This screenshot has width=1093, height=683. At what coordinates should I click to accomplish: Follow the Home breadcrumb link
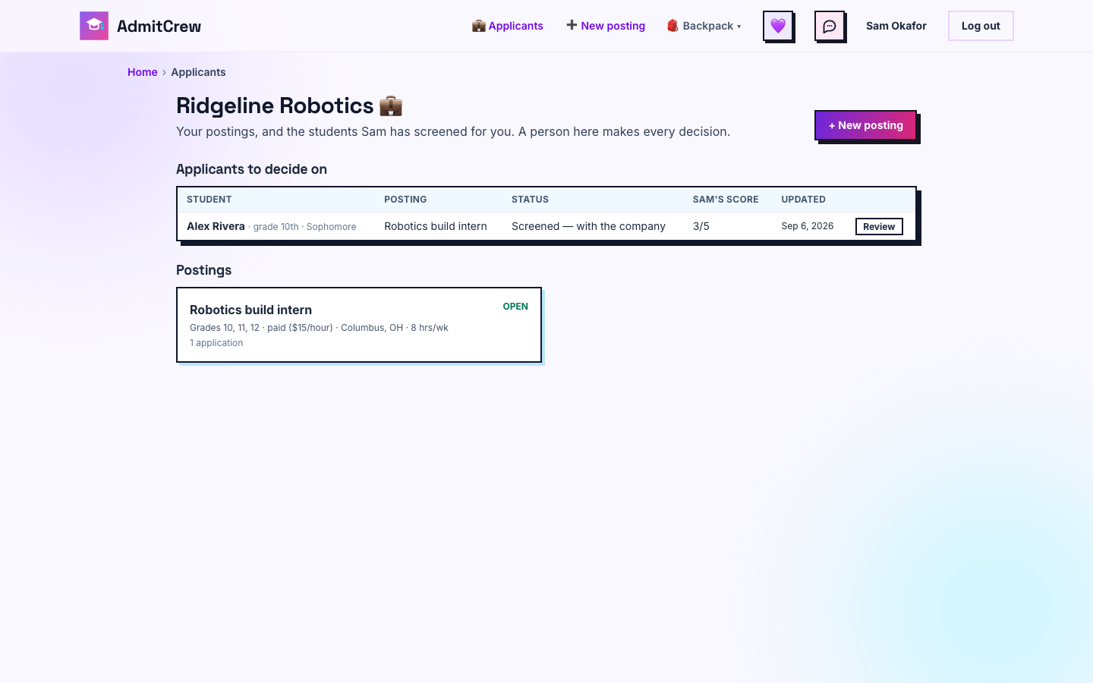143,72
